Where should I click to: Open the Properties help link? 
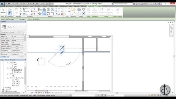(x=5, y=57)
